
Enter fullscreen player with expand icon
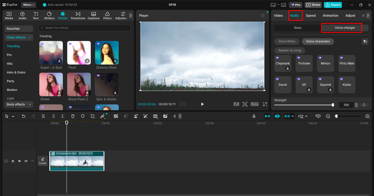(x=265, y=104)
